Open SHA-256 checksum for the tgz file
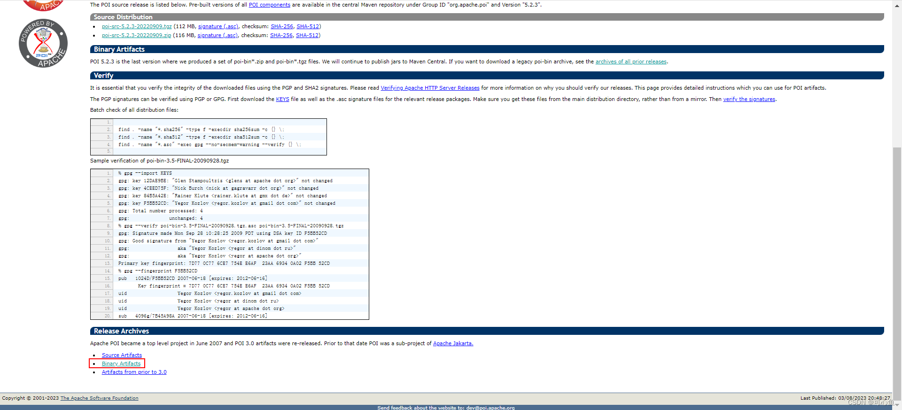902x410 pixels. (282, 26)
